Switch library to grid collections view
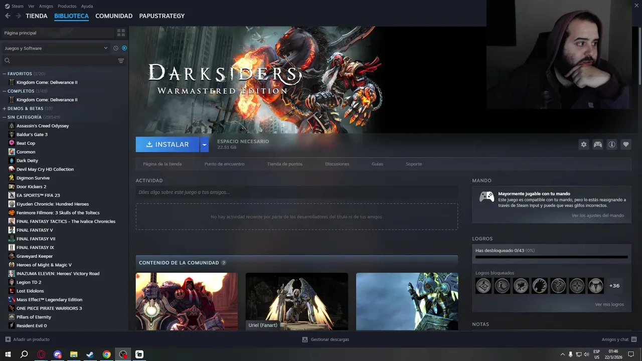Viewport: 642px width, 361px height. coord(121,33)
